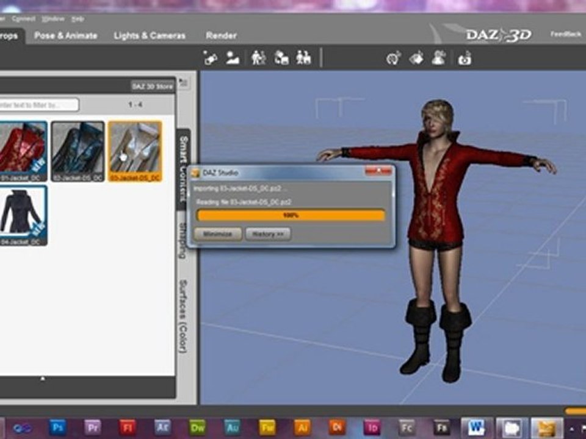Open Illustrator from the taskbar
The width and height of the screenshot is (586, 439).
[x=302, y=427]
